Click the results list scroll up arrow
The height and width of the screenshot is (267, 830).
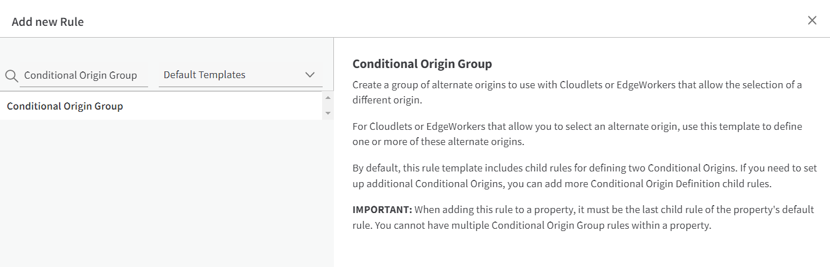pyautogui.click(x=328, y=98)
